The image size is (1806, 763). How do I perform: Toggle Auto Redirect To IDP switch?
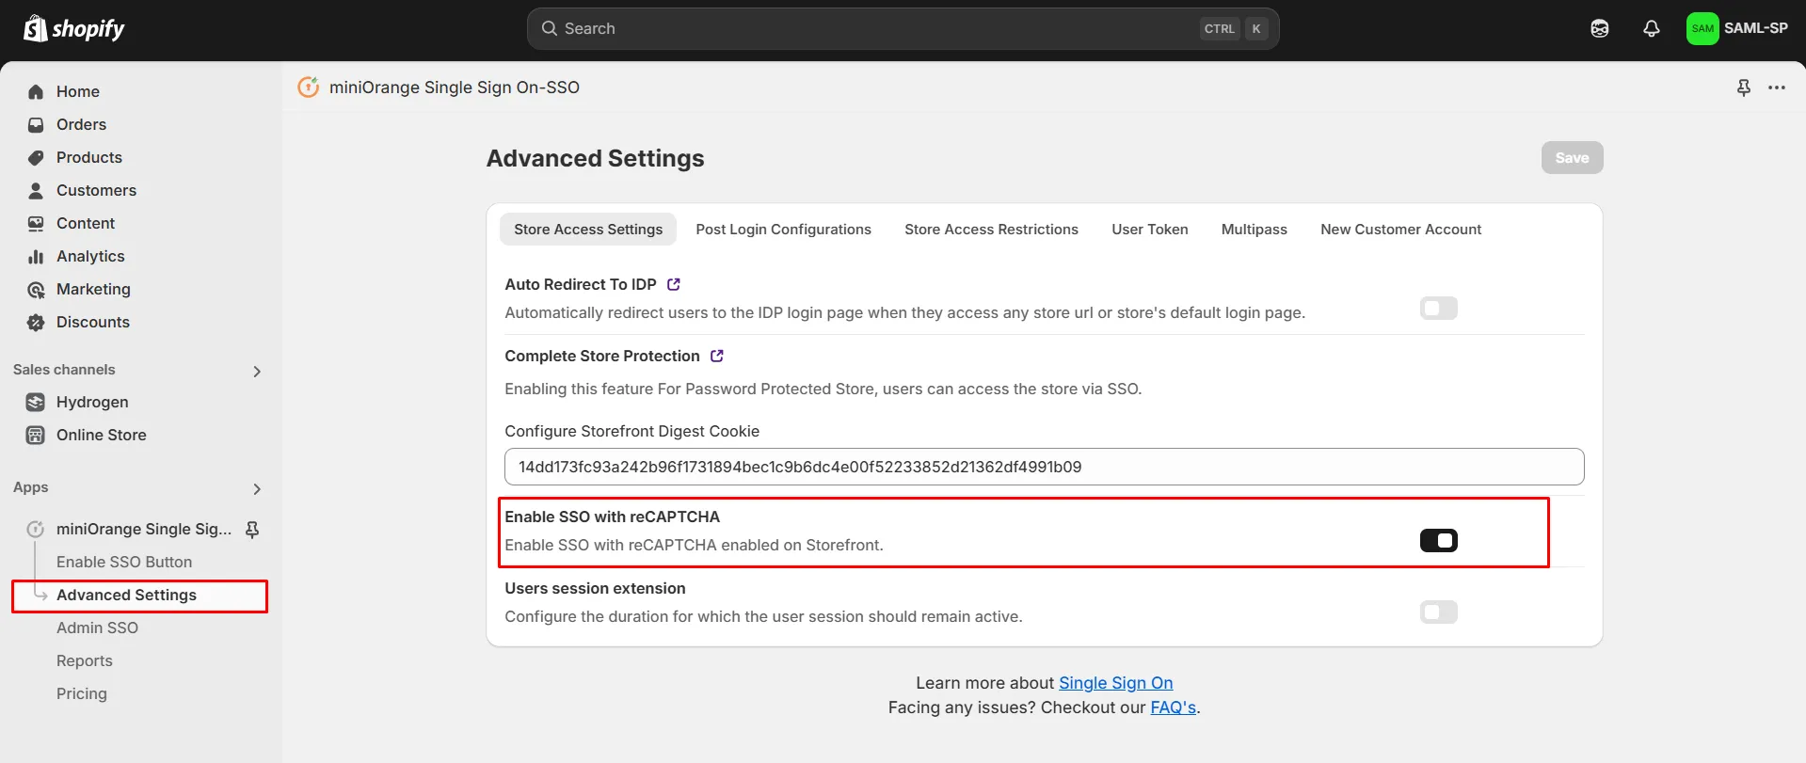[x=1439, y=308]
